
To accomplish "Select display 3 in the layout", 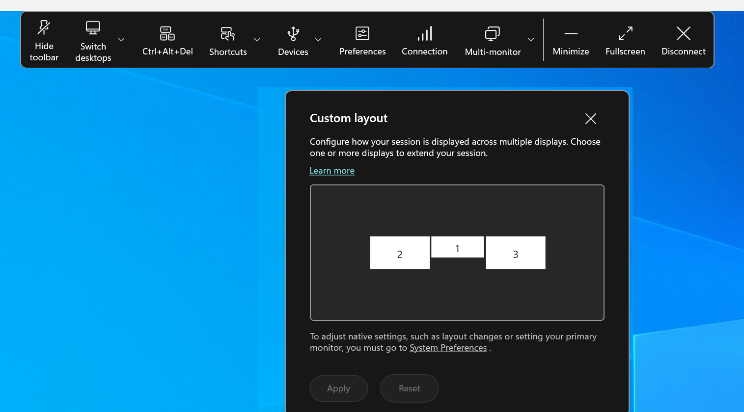I will (x=516, y=253).
